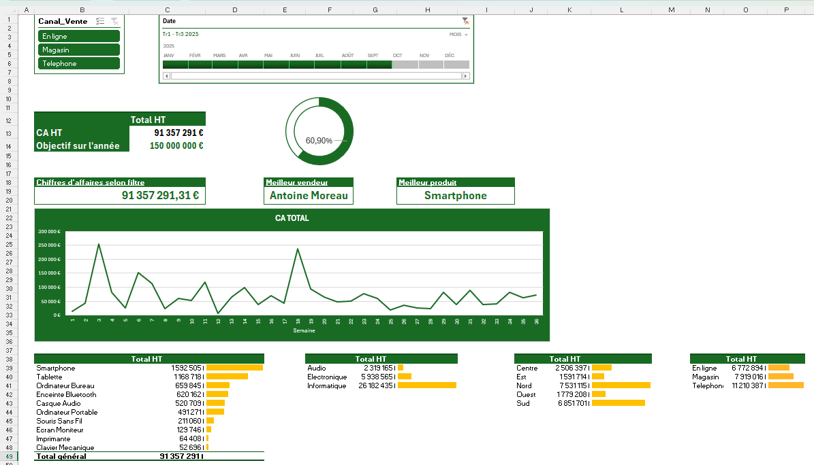Image resolution: width=814 pixels, height=465 pixels.
Task: Click the Meilleur produit Smartphone cell
Action: [x=455, y=196]
